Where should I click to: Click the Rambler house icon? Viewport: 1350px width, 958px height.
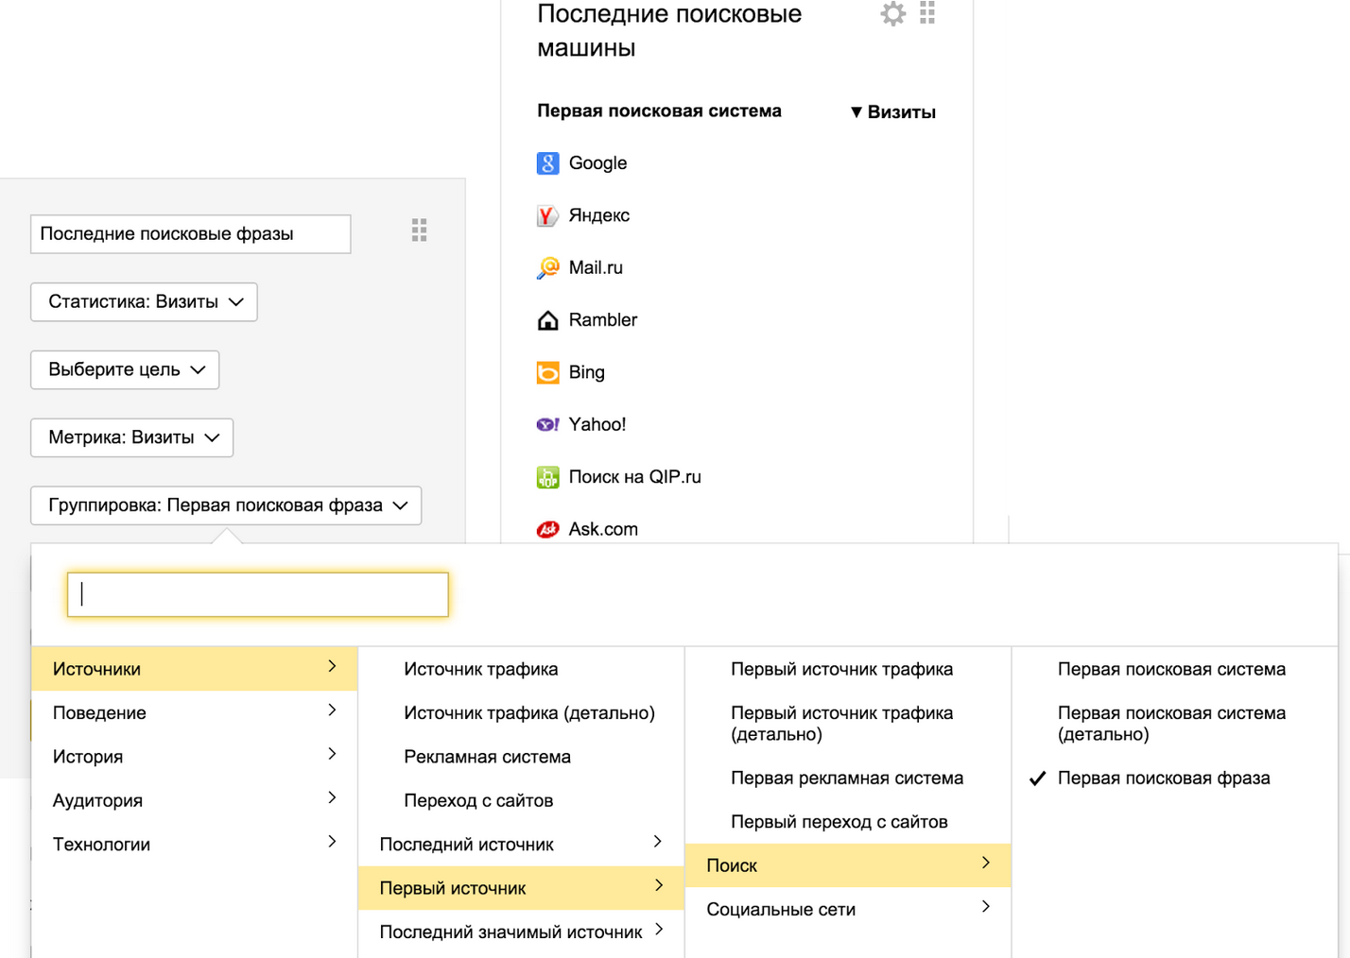pos(547,320)
